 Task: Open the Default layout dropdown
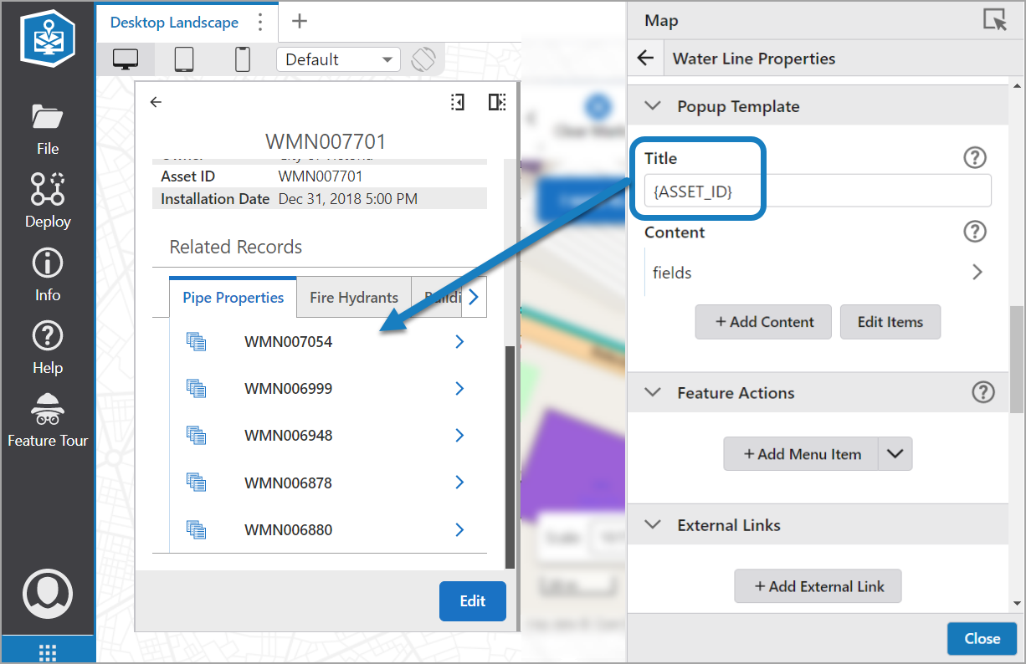click(x=338, y=59)
